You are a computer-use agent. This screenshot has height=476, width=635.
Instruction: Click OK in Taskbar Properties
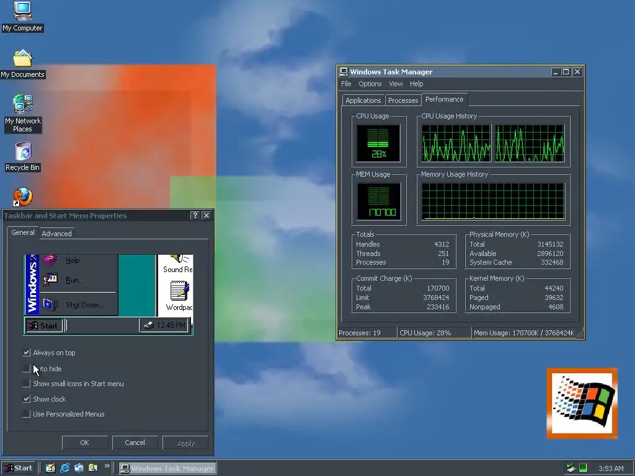(x=84, y=443)
